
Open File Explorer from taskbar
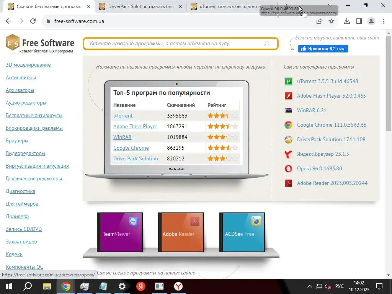point(47,286)
